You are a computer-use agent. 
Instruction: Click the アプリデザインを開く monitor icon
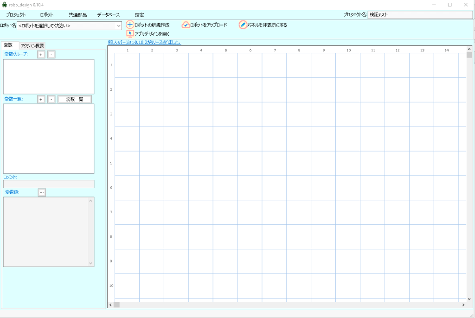[130, 34]
